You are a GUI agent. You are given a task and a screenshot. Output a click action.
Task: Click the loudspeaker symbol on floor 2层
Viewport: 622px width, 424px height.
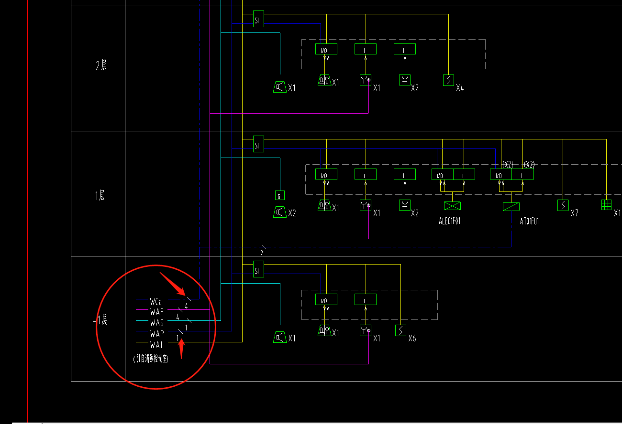point(280,87)
